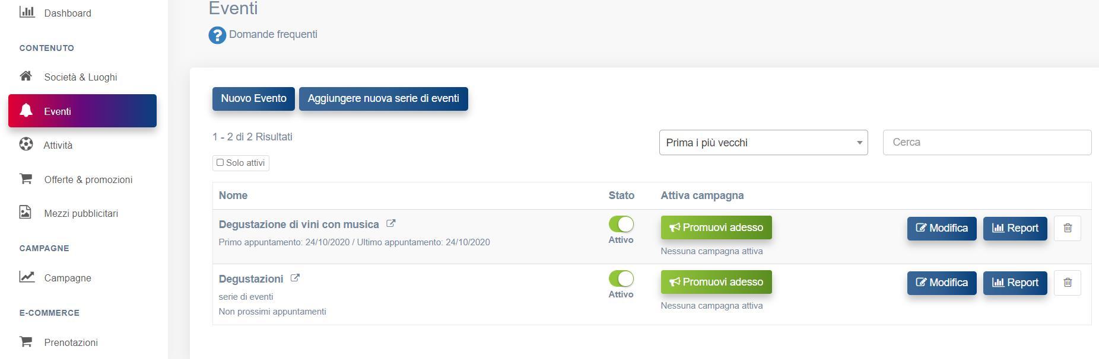Click the Cerca search field
The width and height of the screenshot is (1099, 359).
(x=986, y=143)
